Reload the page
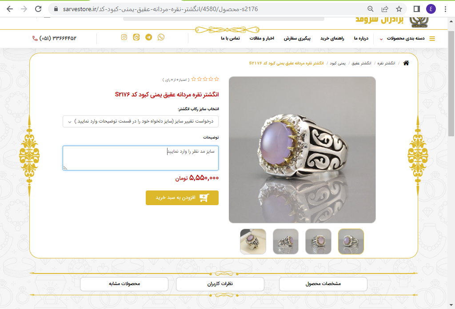The height and width of the screenshot is (309, 455). pyautogui.click(x=38, y=9)
